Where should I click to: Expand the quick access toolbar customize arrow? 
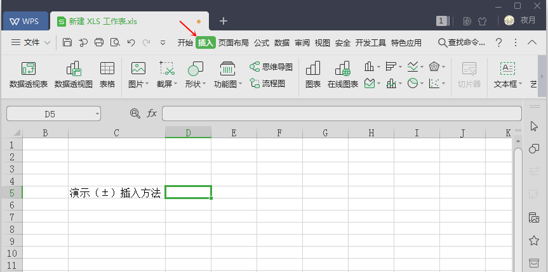163,43
